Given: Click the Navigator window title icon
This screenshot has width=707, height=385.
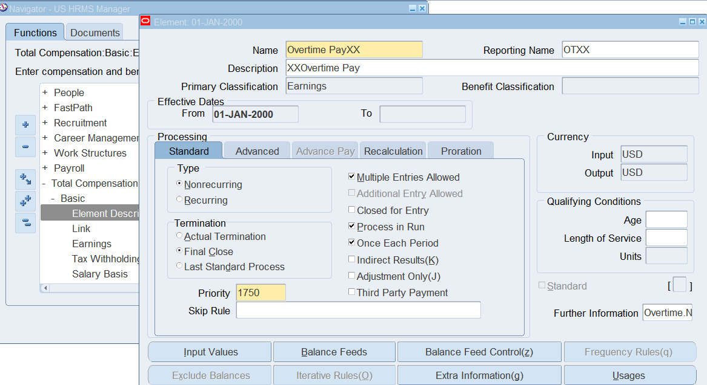Looking at the screenshot, I should pos(4,8).
